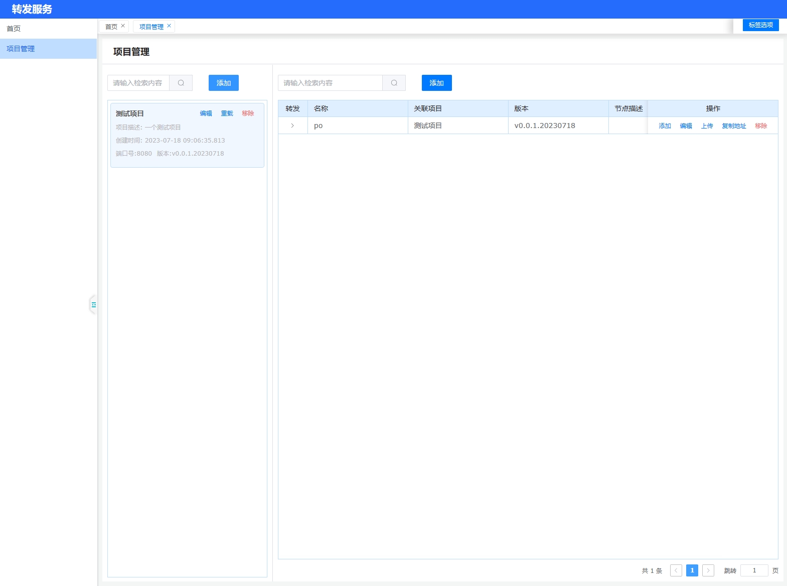Screen dimensions: 787x586
Task: Click the 测试项目 cell in po row
Action: (458, 126)
